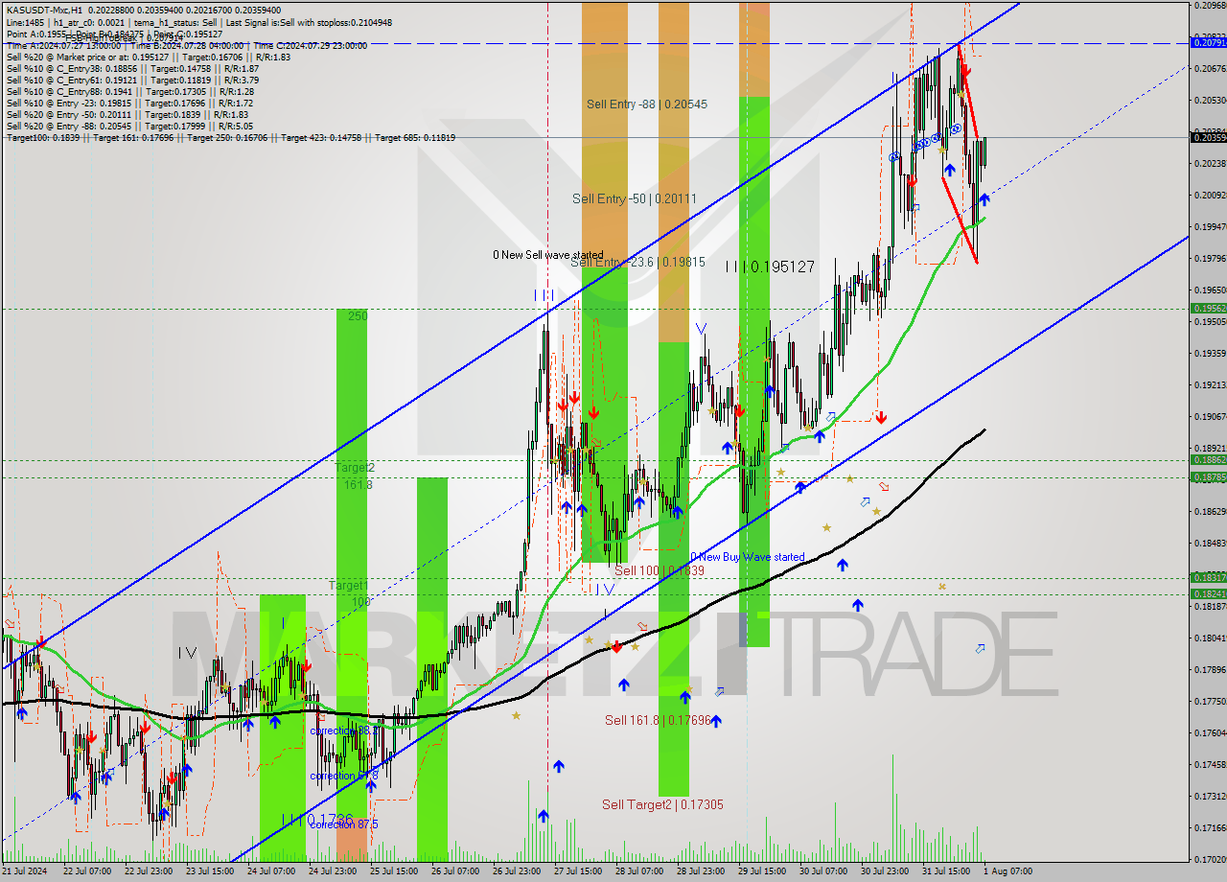Click the '21 Jul 2024' date on time axis
The width and height of the screenshot is (1227, 882).
(25, 871)
